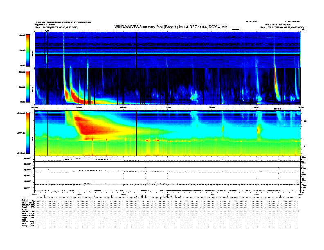This screenshot has width=324, height=250.
Task: Select the -137.50 label on TNR scale
Action: click(22, 133)
